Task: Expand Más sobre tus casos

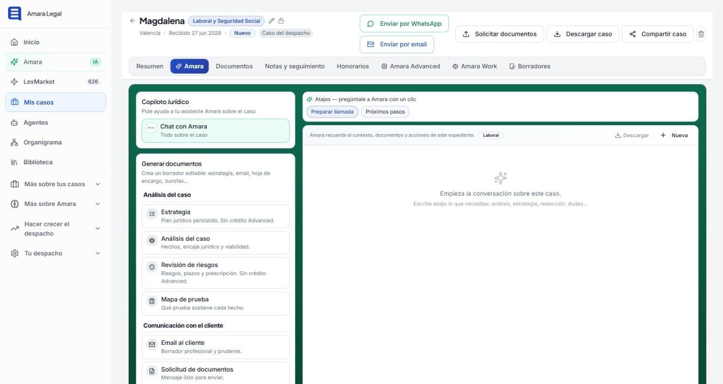Action: pyautogui.click(x=55, y=184)
